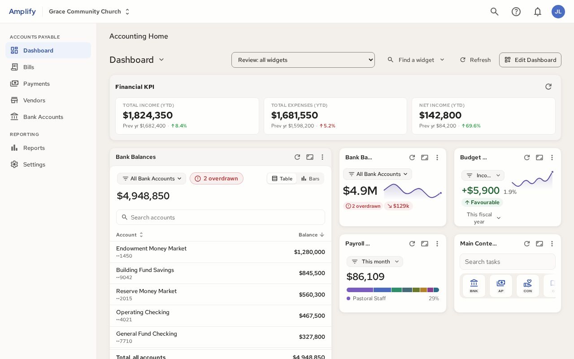574x359 pixels.
Task: Click the '2 overdrawn' badge in large widget
Action: 217,179
